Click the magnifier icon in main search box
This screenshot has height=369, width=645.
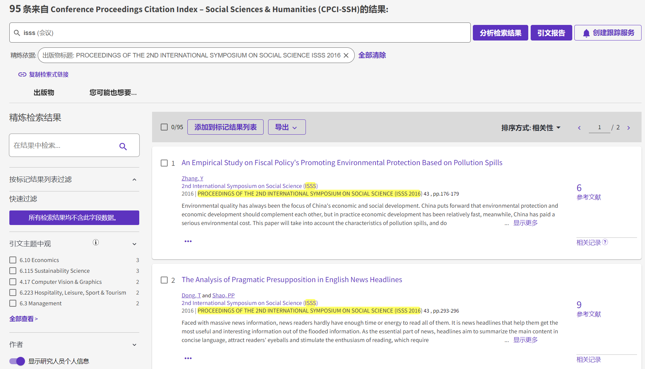17,33
